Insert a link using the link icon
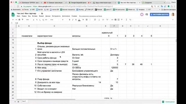186x104 pixels. tap(112, 20)
